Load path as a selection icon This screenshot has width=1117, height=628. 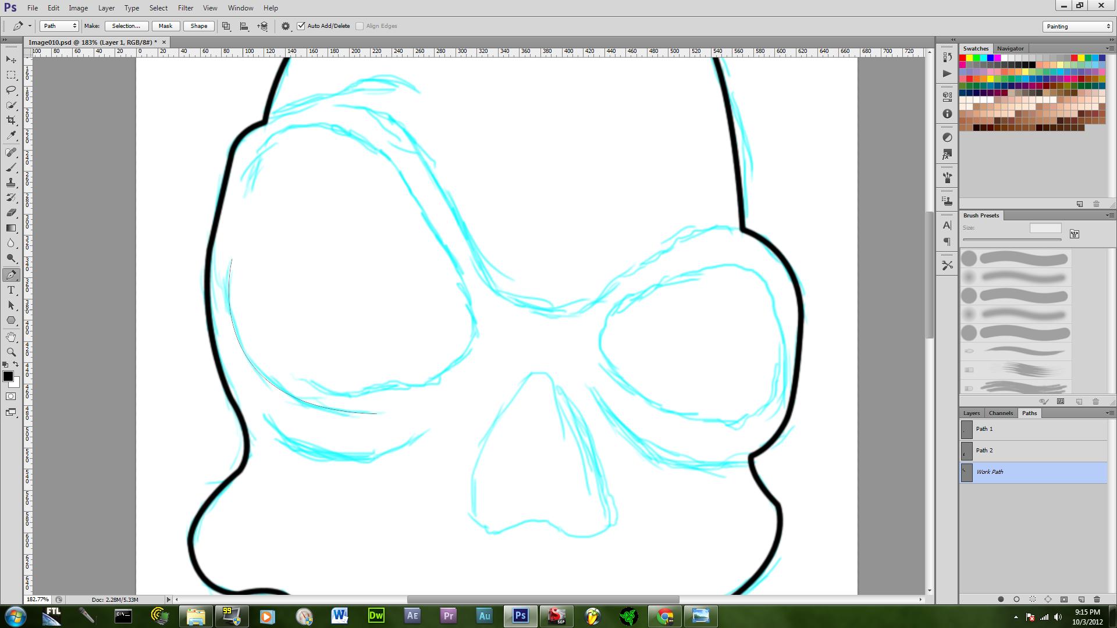(1033, 599)
